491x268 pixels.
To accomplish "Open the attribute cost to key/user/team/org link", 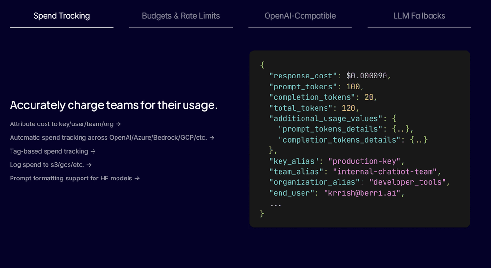I will pyautogui.click(x=62, y=124).
